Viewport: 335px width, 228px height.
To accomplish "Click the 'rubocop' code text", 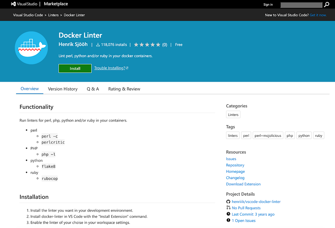I will coord(50,179).
